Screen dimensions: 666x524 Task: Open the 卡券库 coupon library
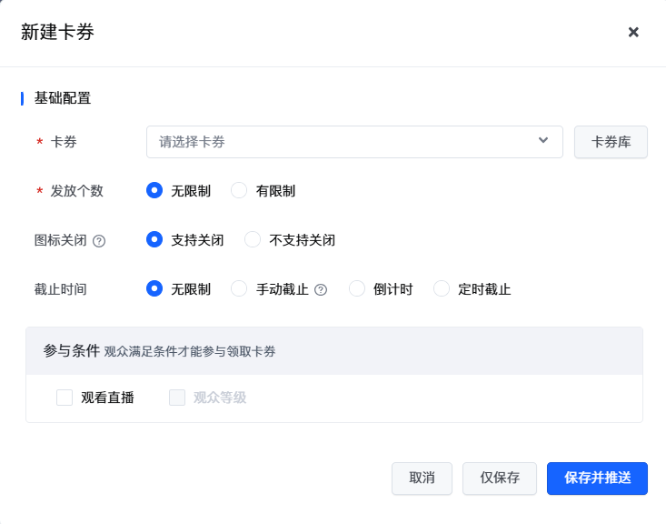611,142
